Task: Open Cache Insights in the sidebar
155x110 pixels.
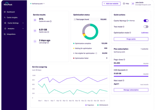Action: (11, 18)
